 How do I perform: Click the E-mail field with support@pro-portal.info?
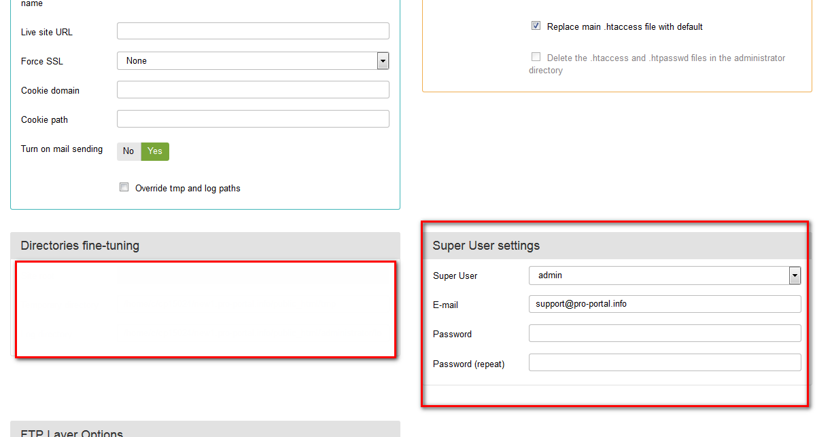click(664, 304)
